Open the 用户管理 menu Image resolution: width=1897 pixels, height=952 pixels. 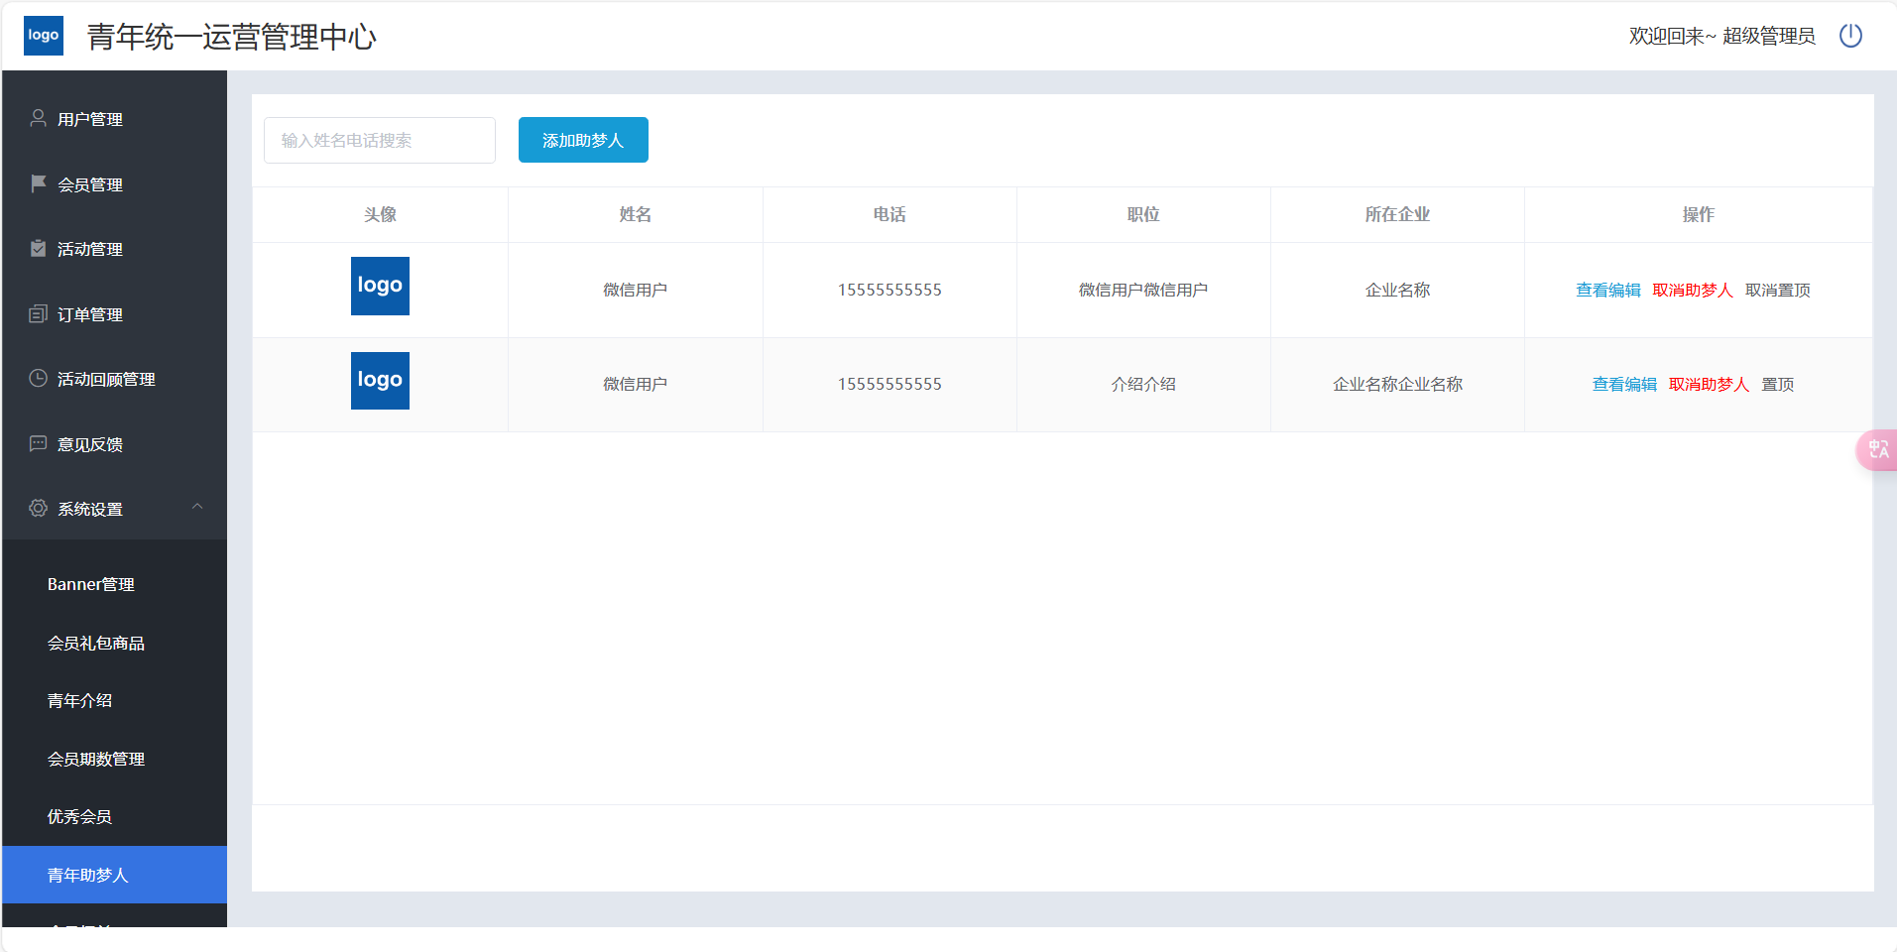pyautogui.click(x=115, y=119)
